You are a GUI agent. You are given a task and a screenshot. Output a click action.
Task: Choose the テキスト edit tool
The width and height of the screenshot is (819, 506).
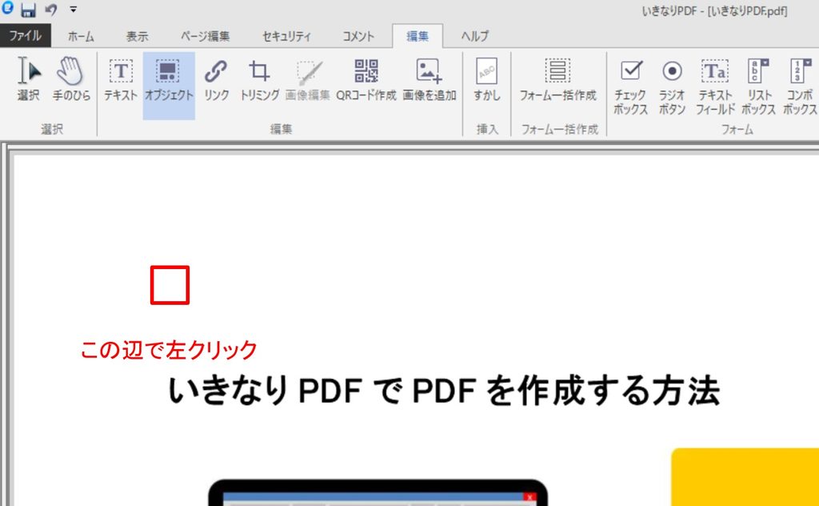[x=121, y=79]
